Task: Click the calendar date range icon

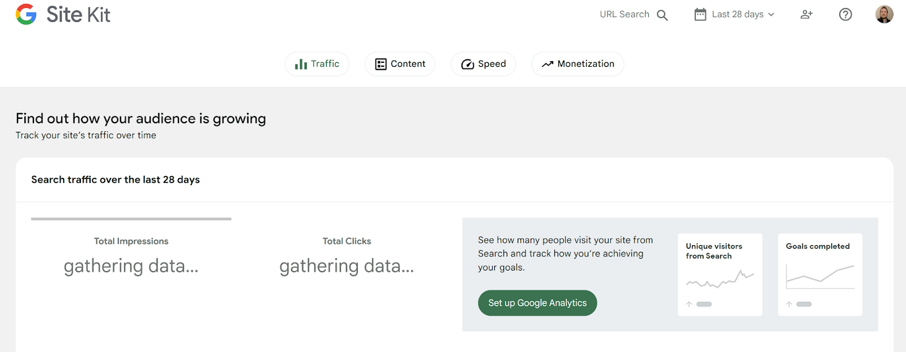Action: point(700,15)
